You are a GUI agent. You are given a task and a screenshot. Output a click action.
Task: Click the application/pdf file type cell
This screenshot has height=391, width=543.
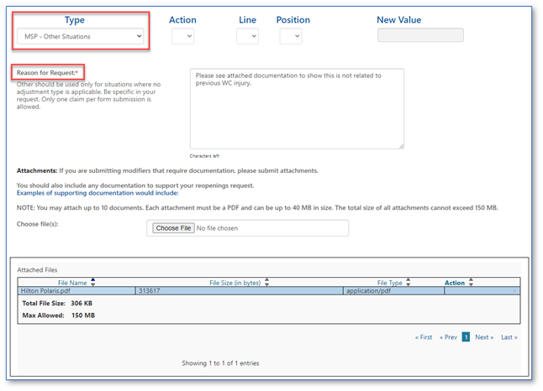(x=392, y=291)
